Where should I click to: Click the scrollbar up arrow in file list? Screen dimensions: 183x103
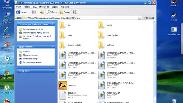pos(154,21)
